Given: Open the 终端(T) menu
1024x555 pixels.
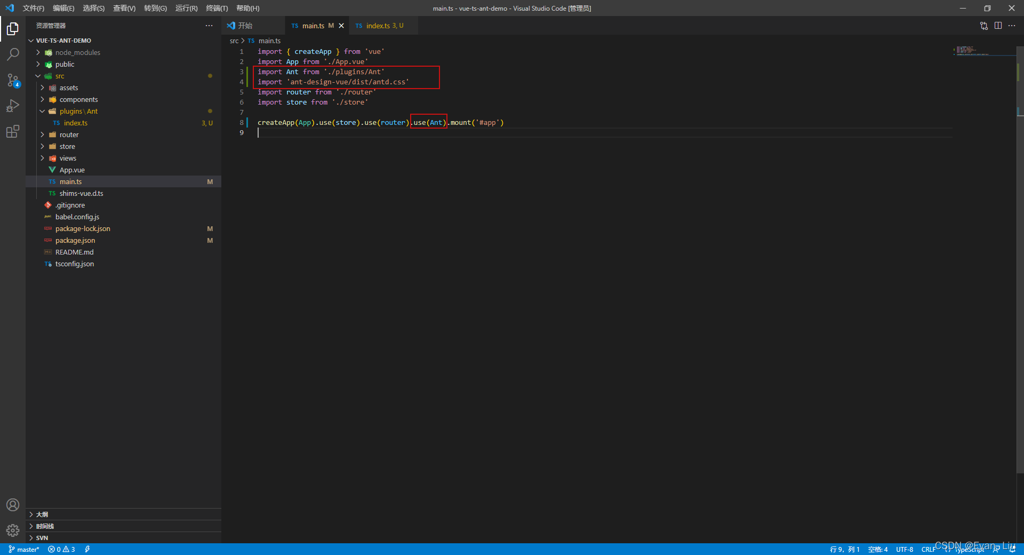Looking at the screenshot, I should pos(217,8).
